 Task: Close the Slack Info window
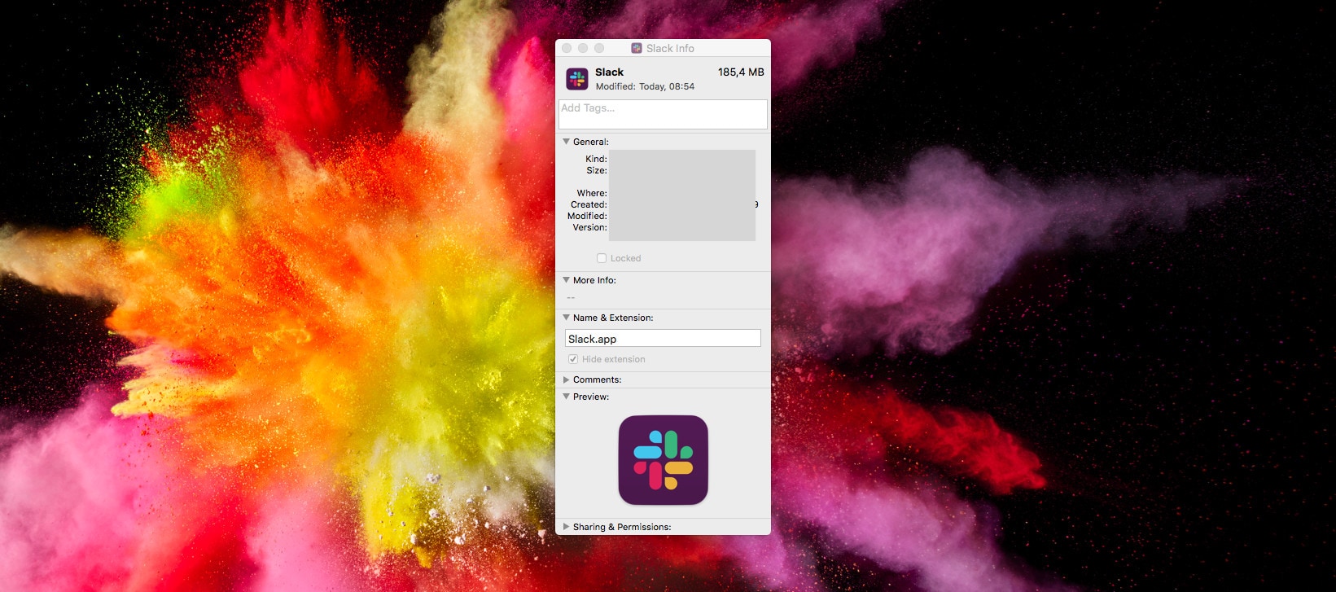coord(567,48)
